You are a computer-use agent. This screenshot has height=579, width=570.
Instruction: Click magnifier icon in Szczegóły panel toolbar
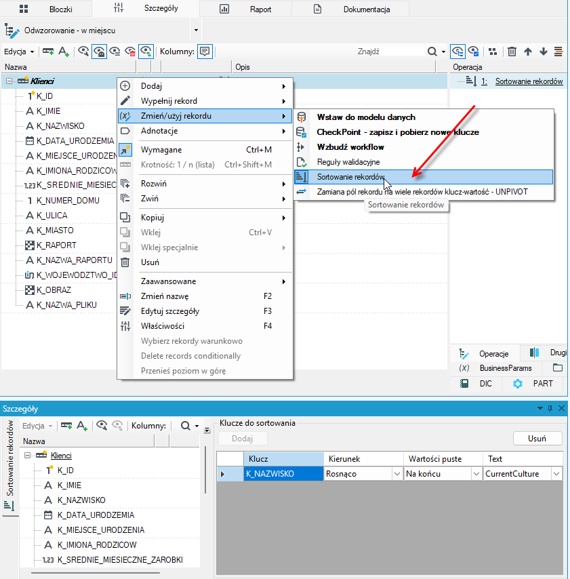185,426
